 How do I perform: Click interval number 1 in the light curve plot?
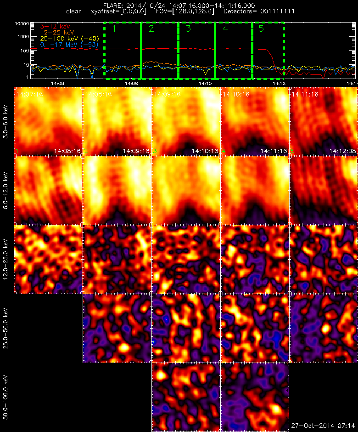click(114, 28)
